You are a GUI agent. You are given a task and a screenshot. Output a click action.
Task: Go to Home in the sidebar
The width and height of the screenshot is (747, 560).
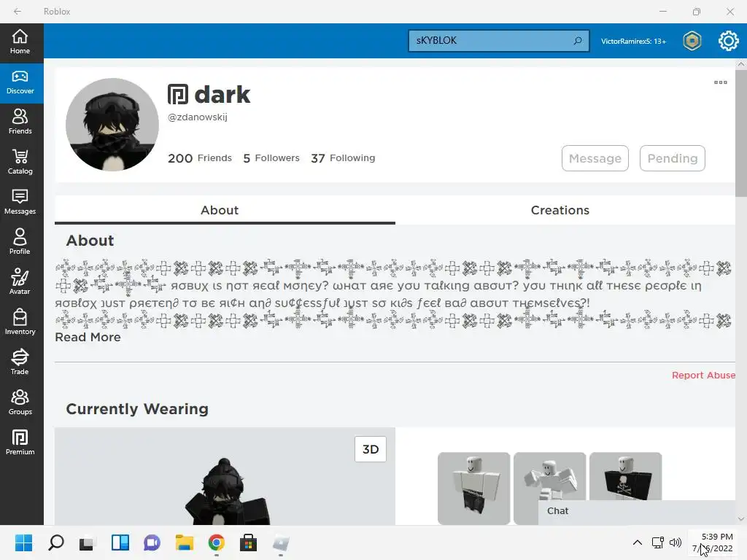click(x=20, y=42)
